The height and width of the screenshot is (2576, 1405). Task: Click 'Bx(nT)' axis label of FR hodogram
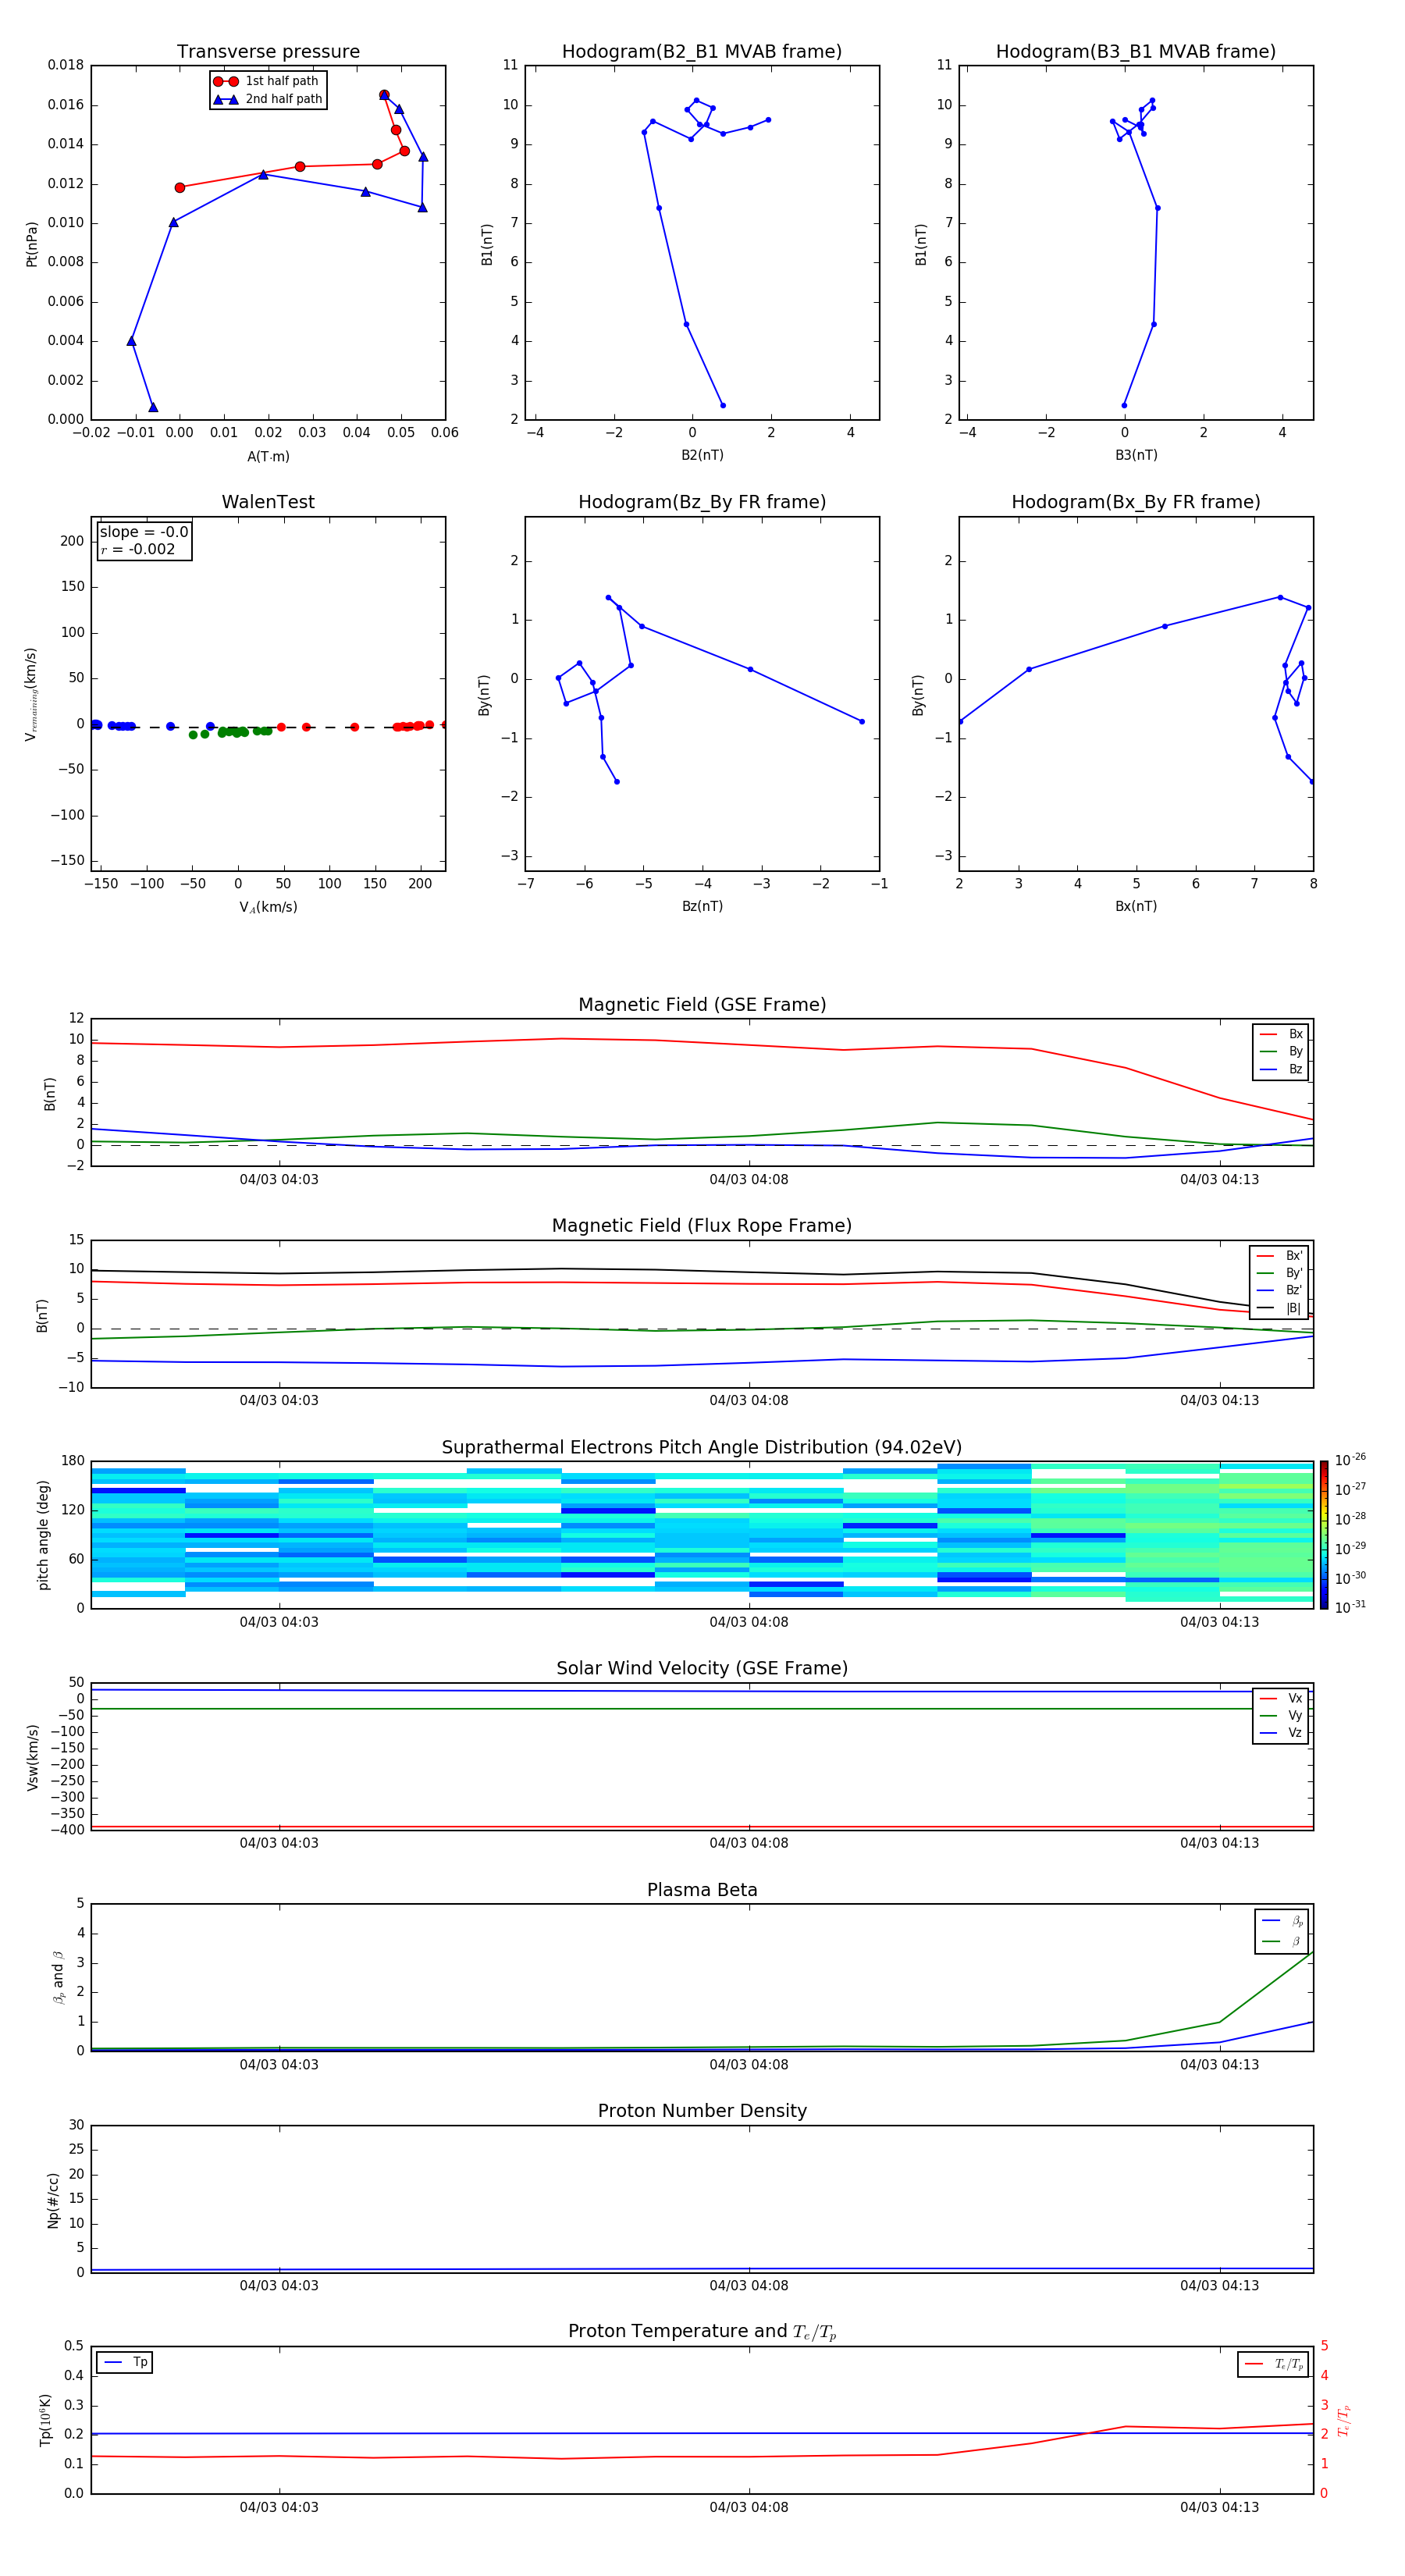tap(1136, 907)
